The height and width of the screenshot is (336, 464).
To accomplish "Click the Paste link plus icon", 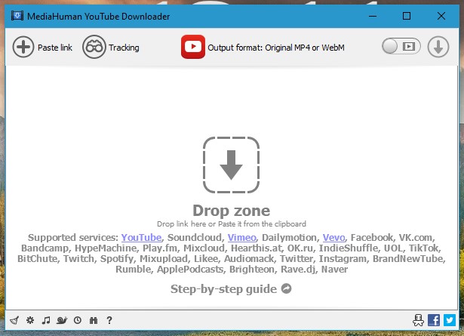I will coord(23,47).
